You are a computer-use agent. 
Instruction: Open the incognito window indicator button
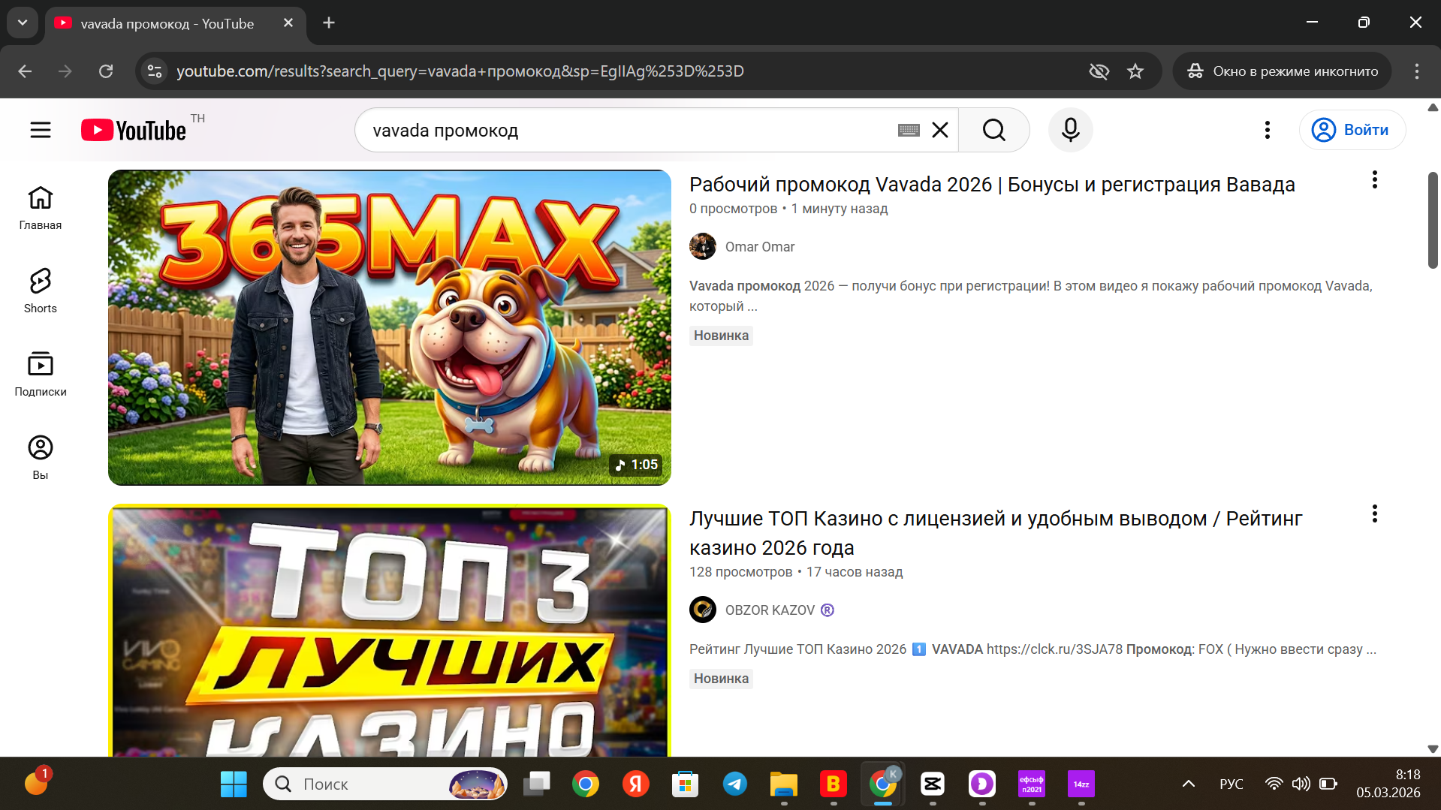1282,71
